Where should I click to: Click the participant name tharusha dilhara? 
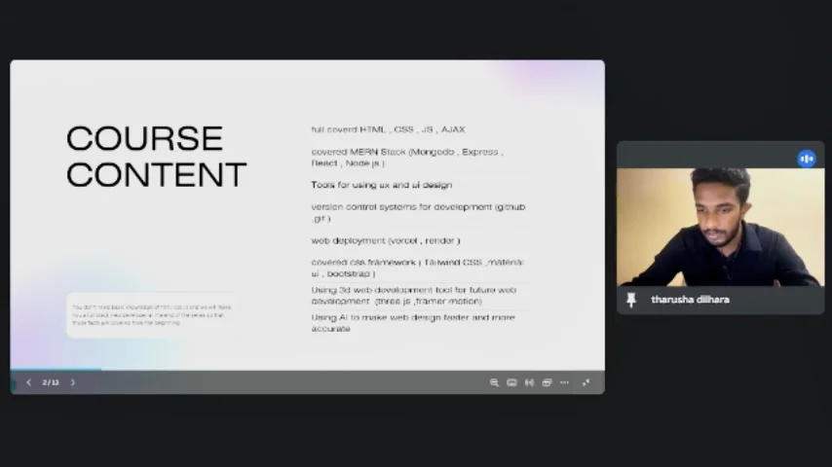pos(691,300)
